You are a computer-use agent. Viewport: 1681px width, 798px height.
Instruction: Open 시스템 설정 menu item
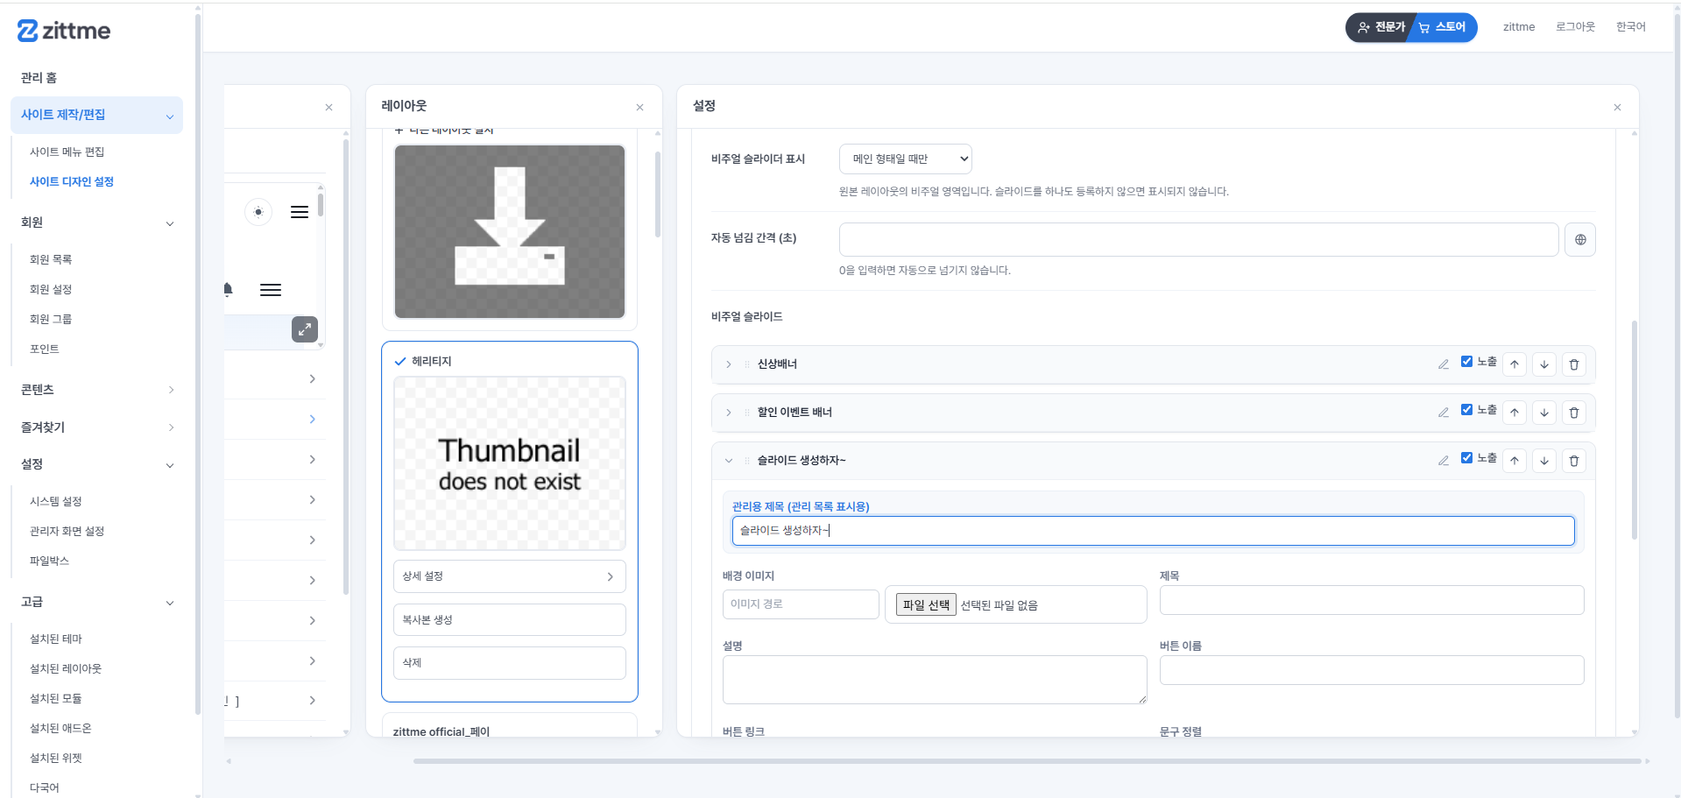click(x=56, y=502)
